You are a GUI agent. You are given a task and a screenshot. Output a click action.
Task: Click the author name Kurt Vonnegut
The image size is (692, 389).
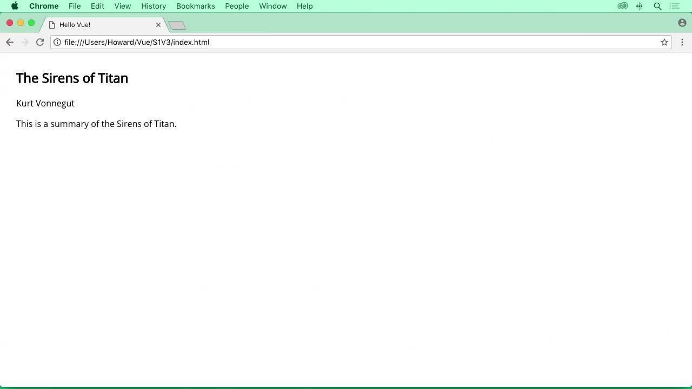[x=45, y=103]
